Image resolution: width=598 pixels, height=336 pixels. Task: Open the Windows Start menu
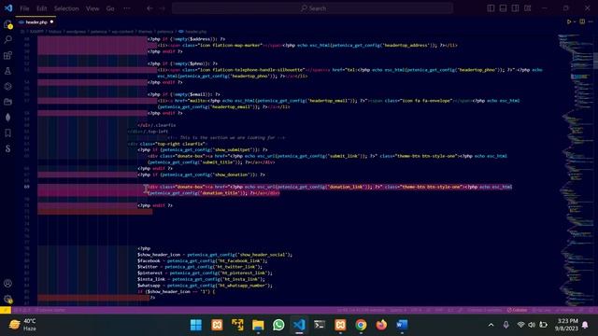pyautogui.click(x=196, y=325)
